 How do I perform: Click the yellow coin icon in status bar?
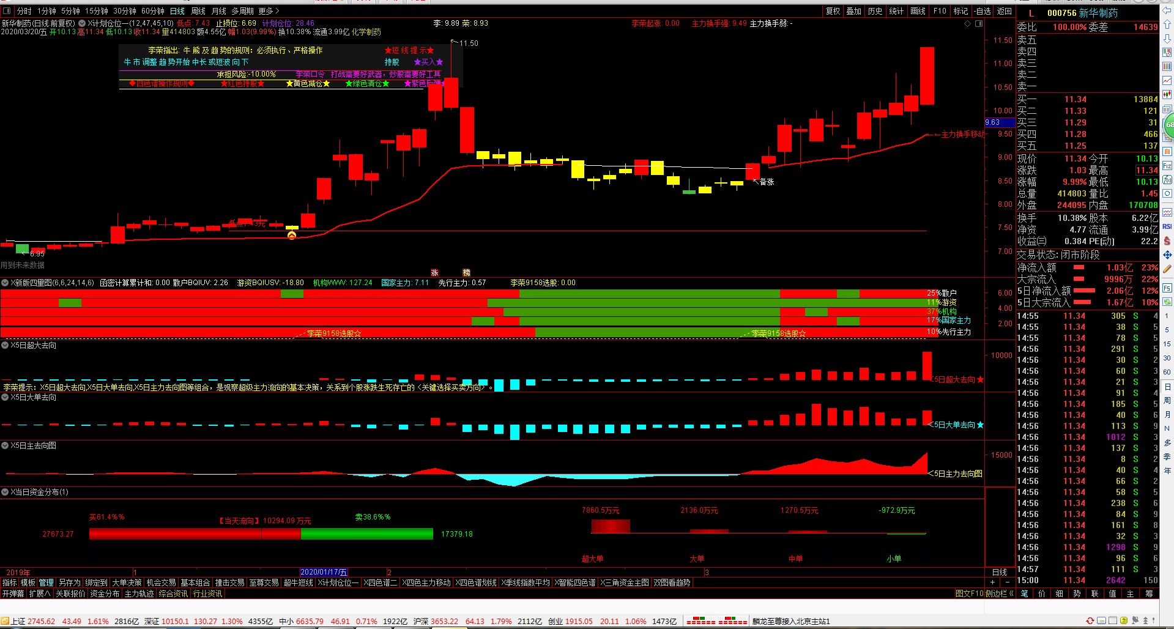1124,620
